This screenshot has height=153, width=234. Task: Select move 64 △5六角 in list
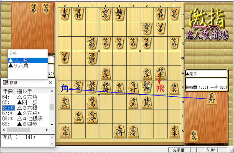(x=25, y=97)
